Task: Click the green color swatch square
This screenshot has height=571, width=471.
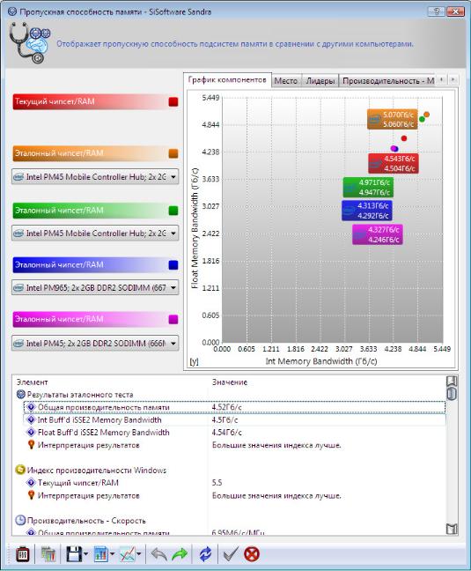Action: tap(173, 211)
